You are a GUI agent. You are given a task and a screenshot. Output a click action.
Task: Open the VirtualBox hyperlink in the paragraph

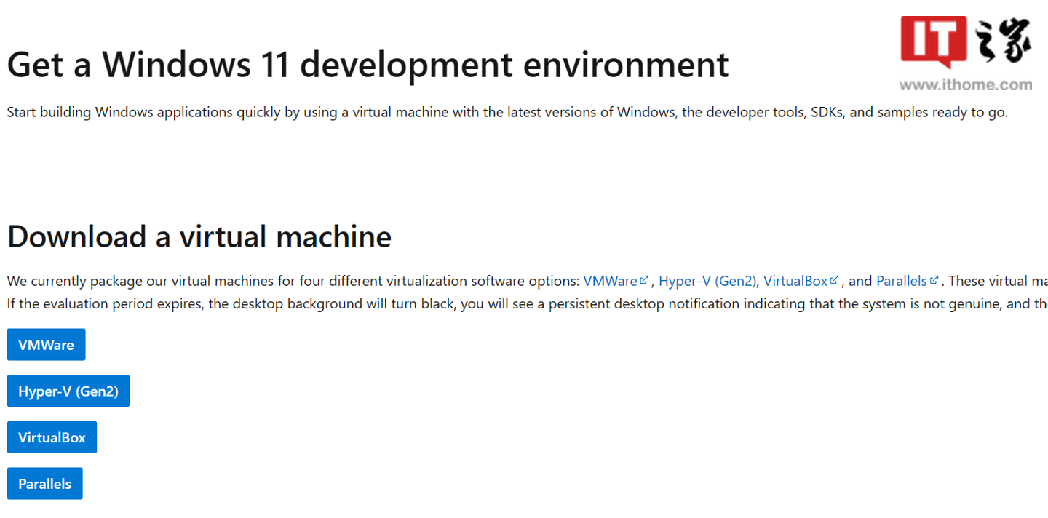pyautogui.click(x=795, y=281)
